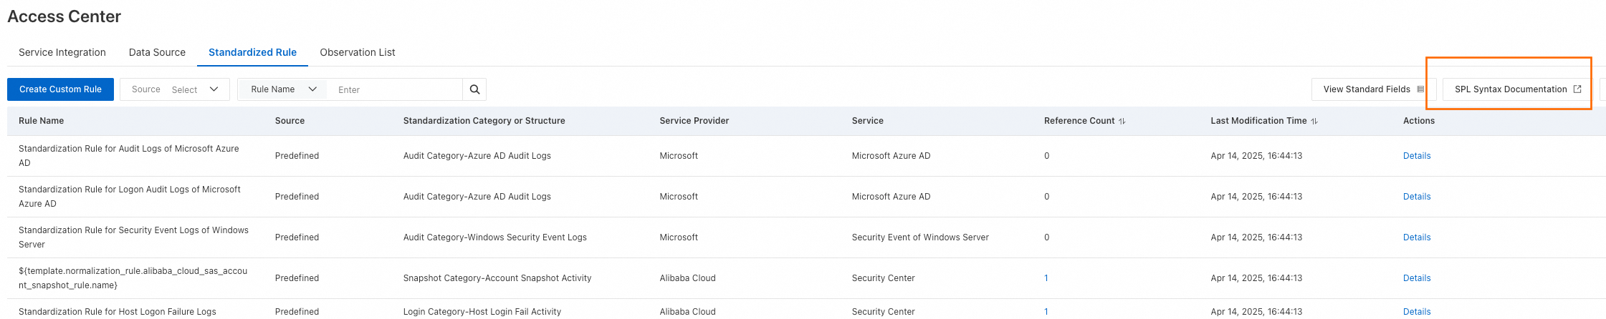Switch to the Service Integration tab
1606x319 pixels.
click(x=62, y=52)
